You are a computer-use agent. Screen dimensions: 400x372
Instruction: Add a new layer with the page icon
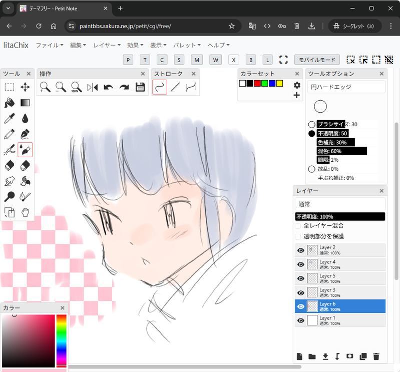299,356
